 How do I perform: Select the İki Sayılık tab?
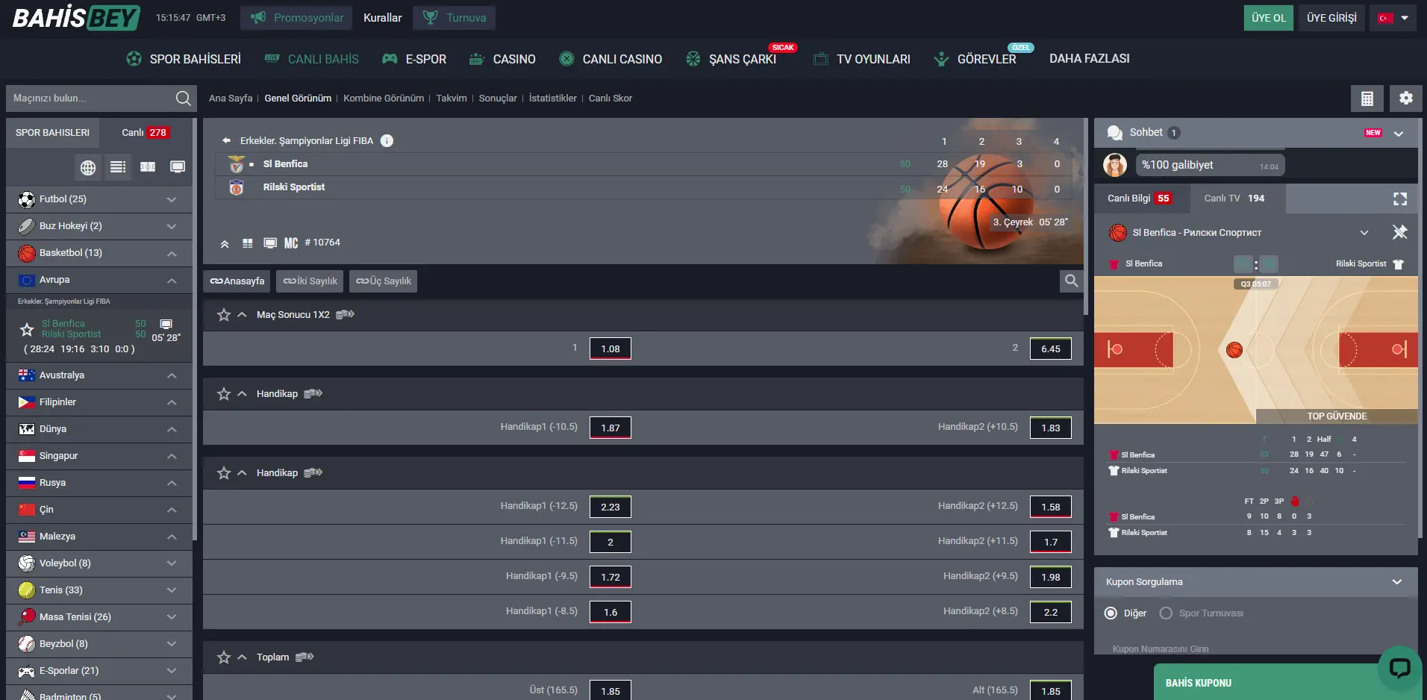coord(310,281)
